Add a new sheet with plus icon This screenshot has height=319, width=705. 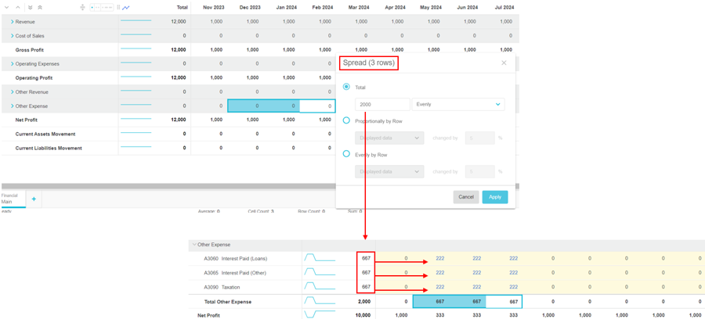point(34,199)
